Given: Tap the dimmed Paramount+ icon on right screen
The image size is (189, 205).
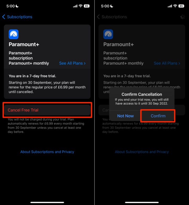Looking at the screenshot, I should [x=108, y=34].
